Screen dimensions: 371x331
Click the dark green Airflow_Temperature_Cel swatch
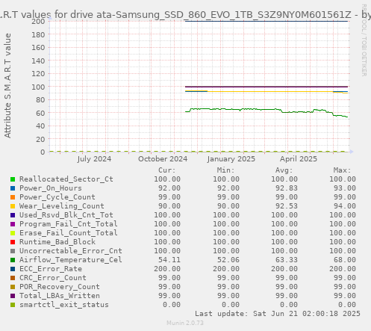tap(13, 260)
